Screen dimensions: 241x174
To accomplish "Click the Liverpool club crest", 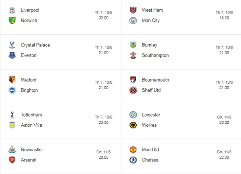I will [x=12, y=10].
